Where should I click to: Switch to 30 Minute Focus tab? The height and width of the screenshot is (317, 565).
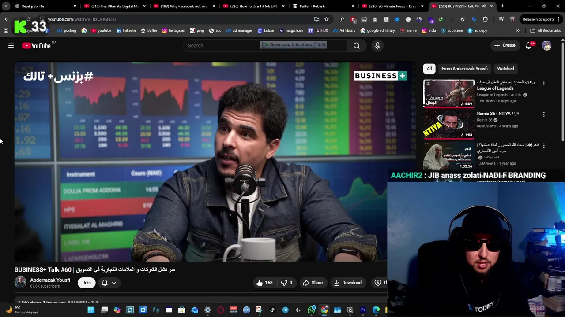tap(393, 6)
